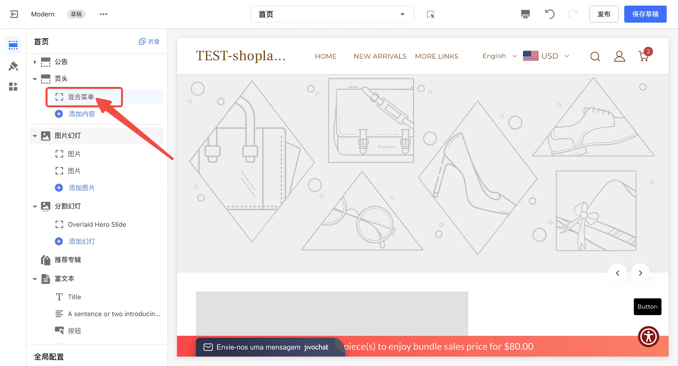
Task: Click the 发布 publish button
Action: [604, 14]
